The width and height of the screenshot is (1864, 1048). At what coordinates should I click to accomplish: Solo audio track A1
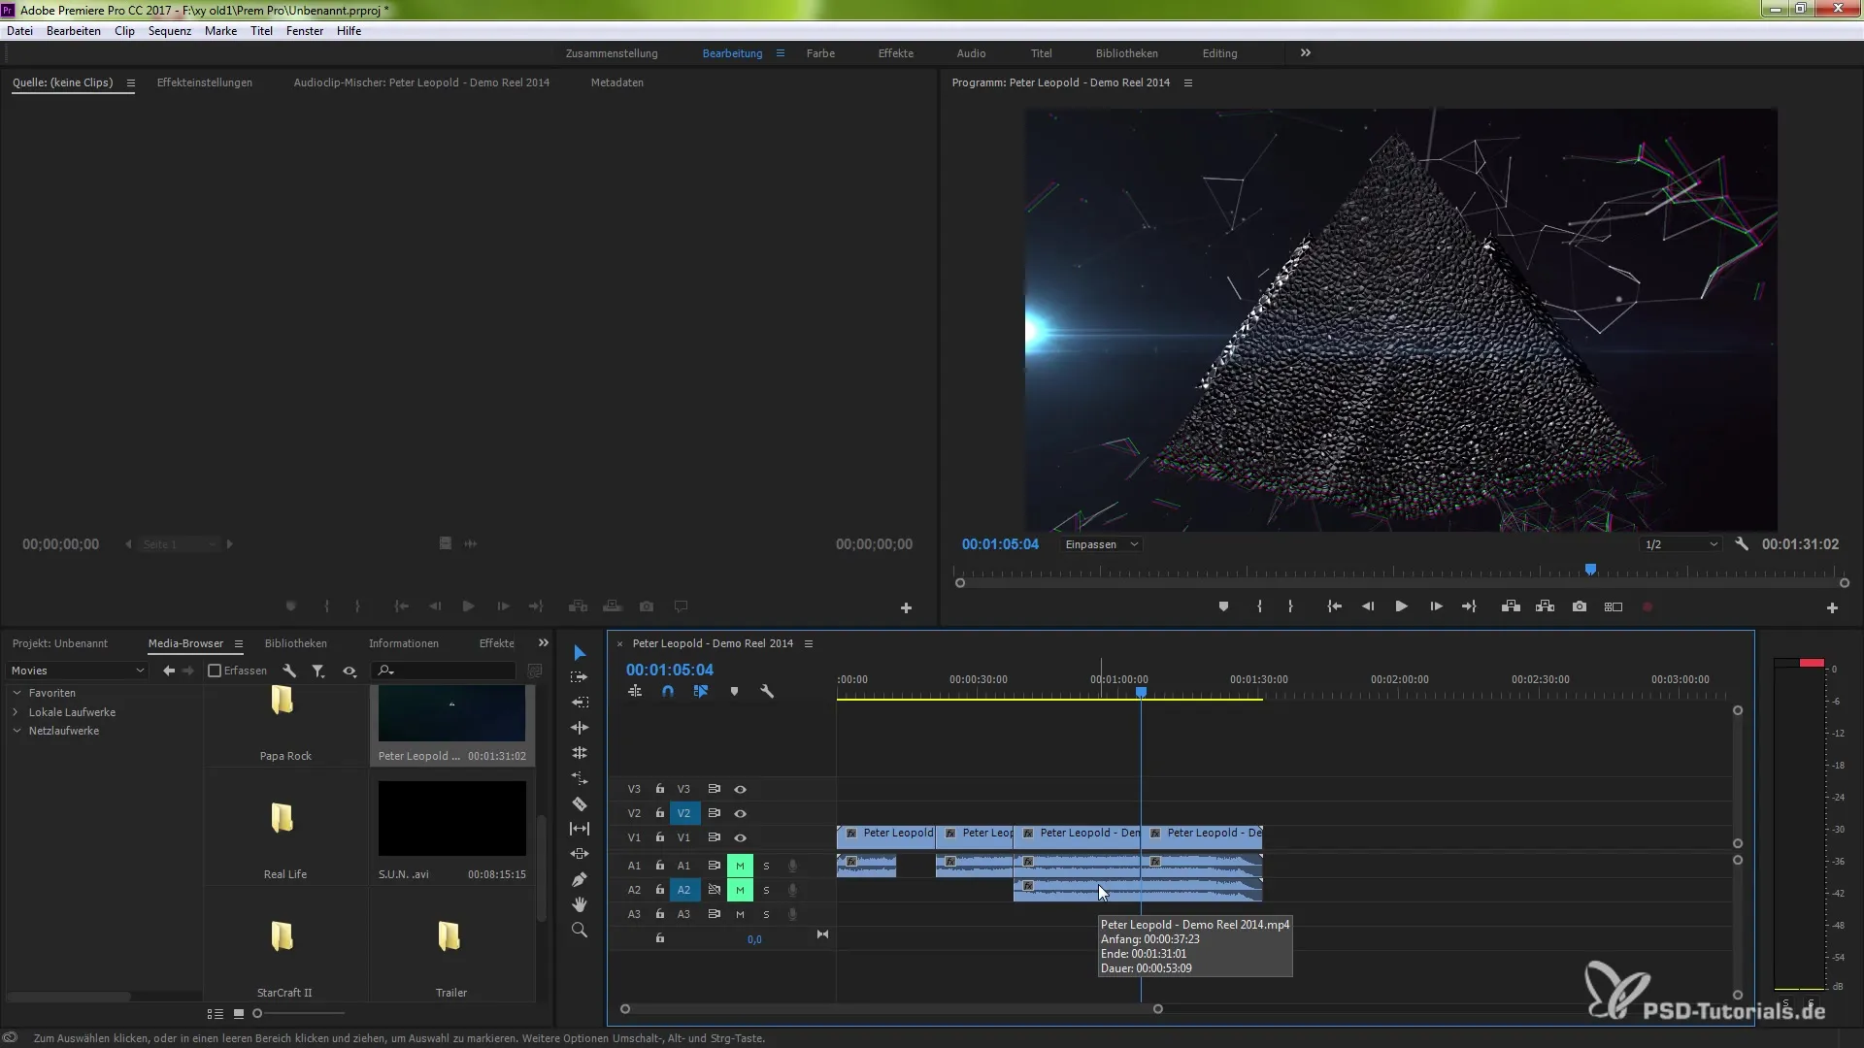click(x=766, y=866)
